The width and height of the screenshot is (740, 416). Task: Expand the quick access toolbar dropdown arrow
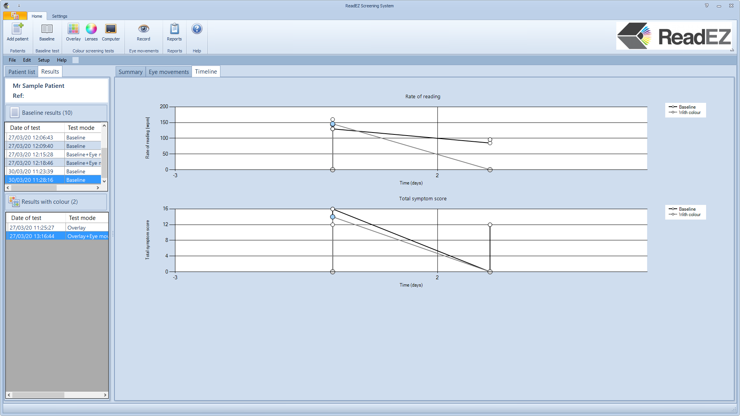point(19,6)
